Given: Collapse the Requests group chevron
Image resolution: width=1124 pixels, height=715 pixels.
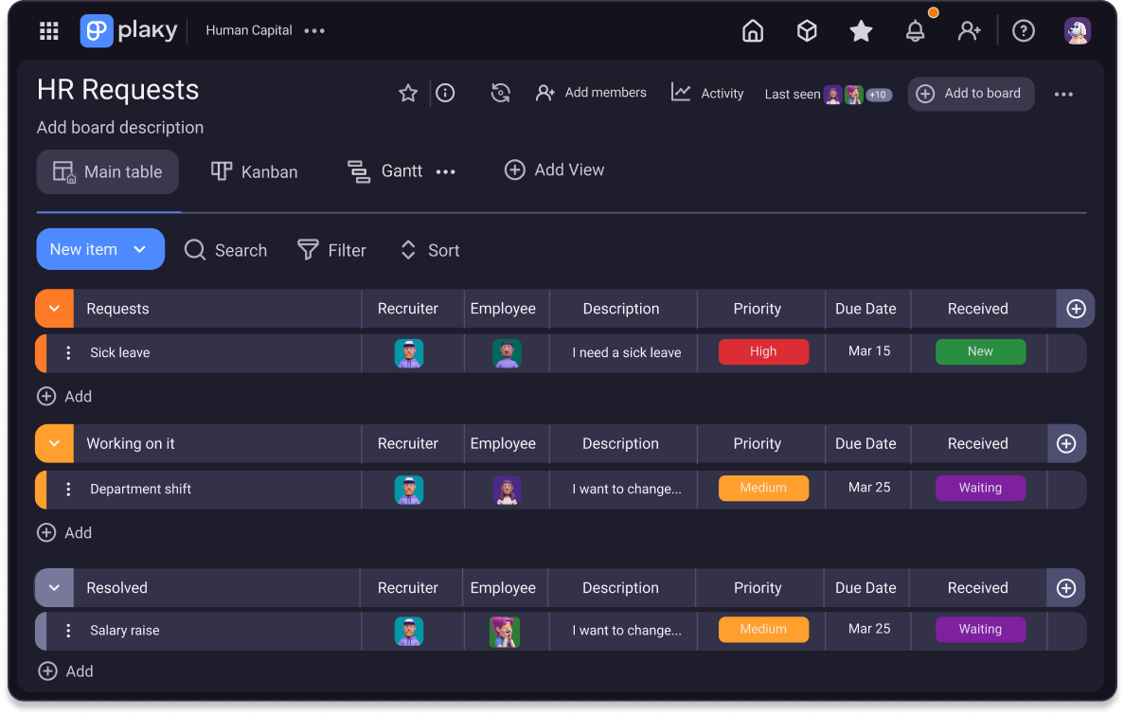Looking at the screenshot, I should [x=54, y=309].
